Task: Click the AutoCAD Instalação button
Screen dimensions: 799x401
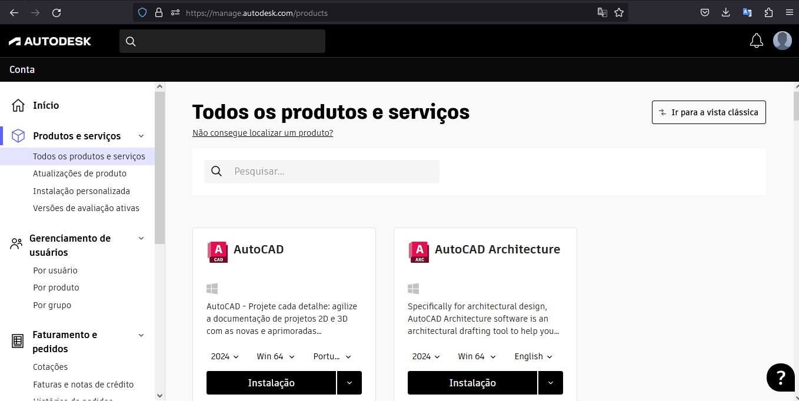Action: coord(271,383)
